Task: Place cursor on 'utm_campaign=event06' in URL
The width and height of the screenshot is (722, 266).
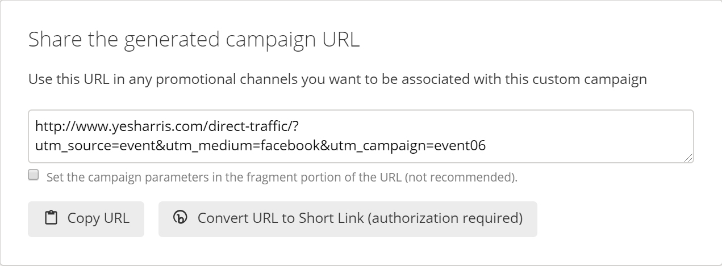Action: pos(407,146)
